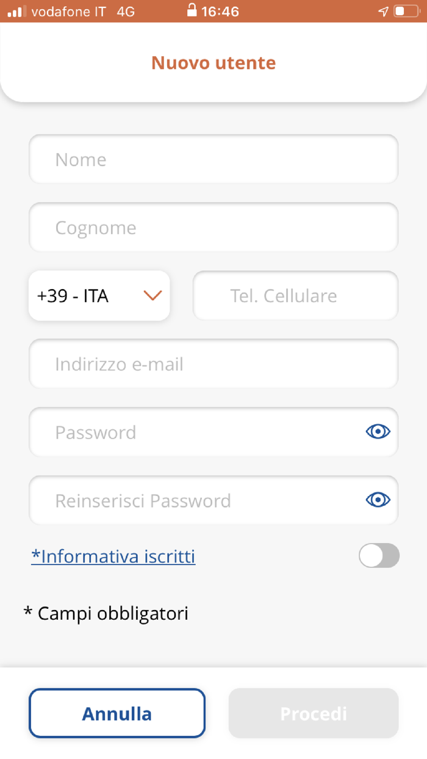Expand the country prefix chevron arrow
Image resolution: width=427 pixels, height=759 pixels.
(152, 296)
